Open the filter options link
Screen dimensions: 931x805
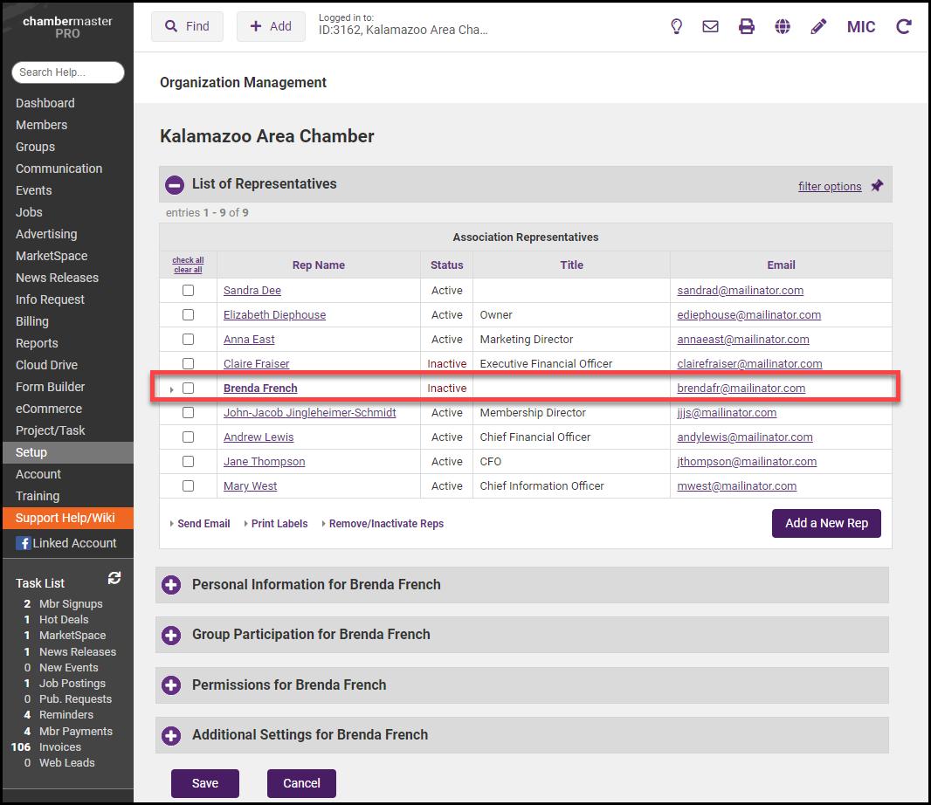(830, 186)
